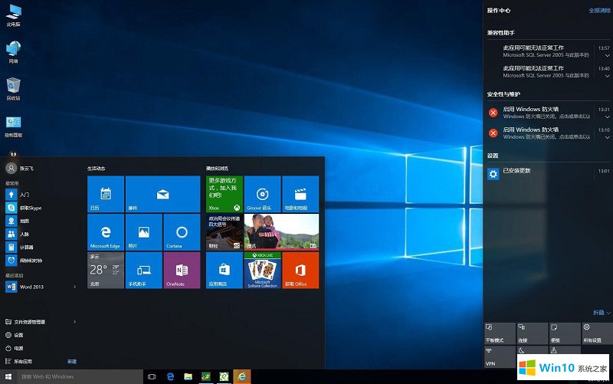Open 所有设置 all settings quick action
This screenshot has width=613, height=384.
tap(597, 333)
